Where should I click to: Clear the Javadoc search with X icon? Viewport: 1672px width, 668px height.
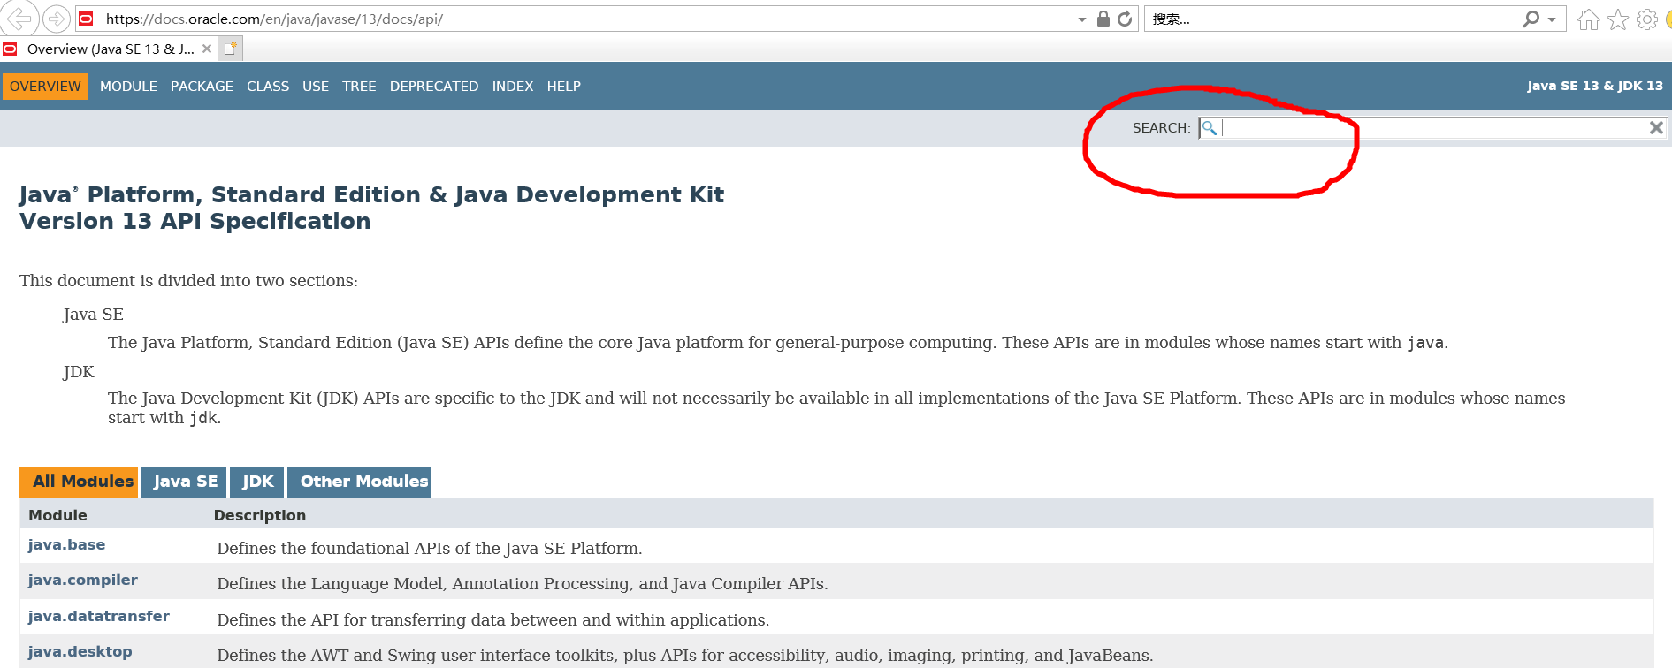(x=1656, y=128)
